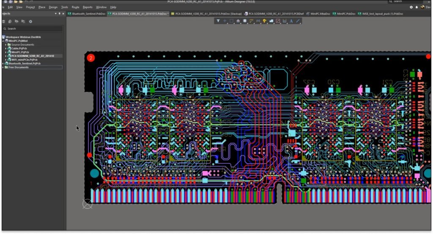Open the Edit menu
The image size is (433, 234).
click(x=10, y=7)
